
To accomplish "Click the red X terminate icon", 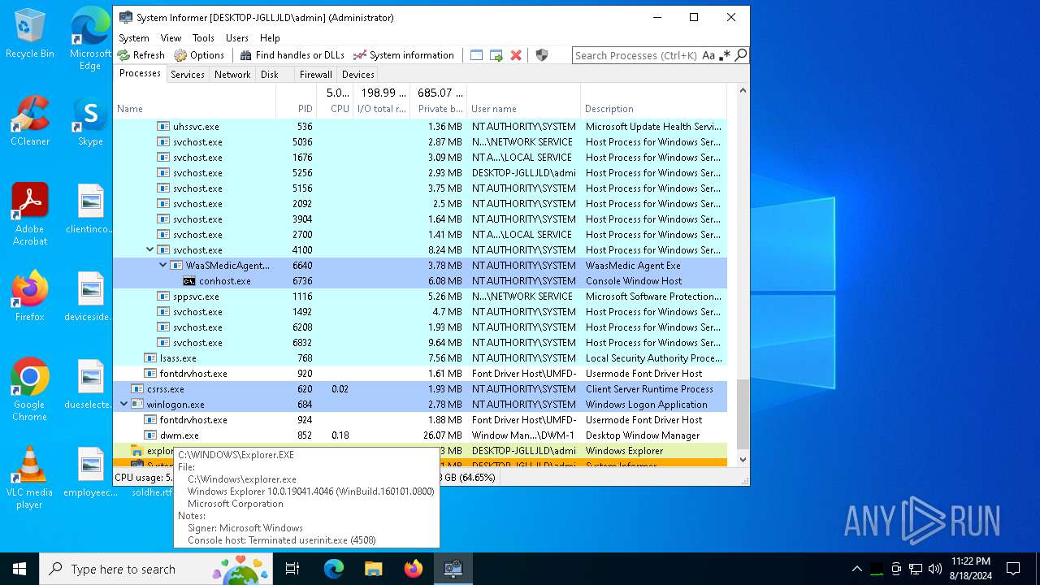I will click(516, 55).
